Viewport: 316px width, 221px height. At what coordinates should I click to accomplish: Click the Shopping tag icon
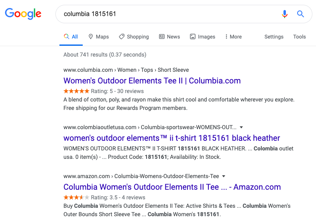point(122,36)
